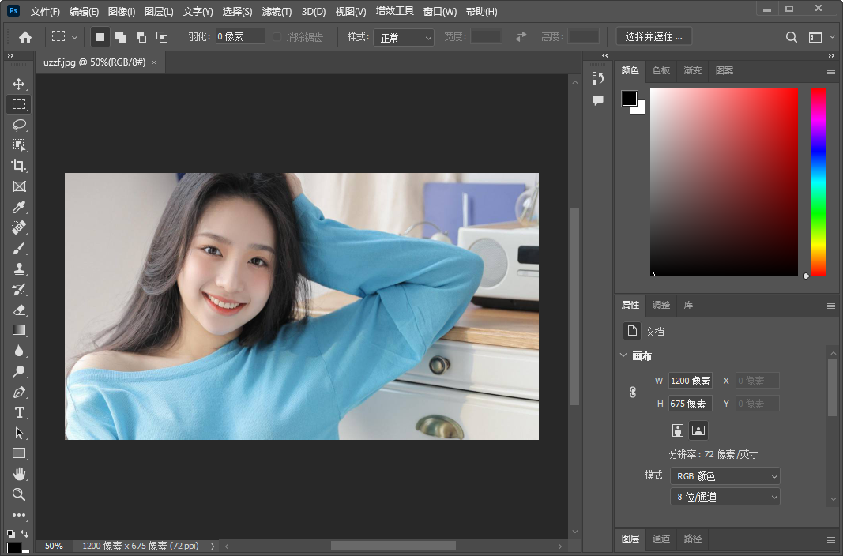Open the Color panel flyout menu
Viewport: 843px width, 556px height.
click(830, 71)
